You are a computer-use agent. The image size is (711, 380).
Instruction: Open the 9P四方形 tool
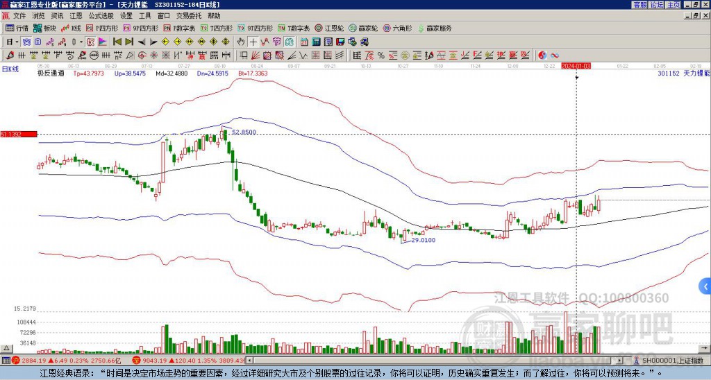coord(140,28)
